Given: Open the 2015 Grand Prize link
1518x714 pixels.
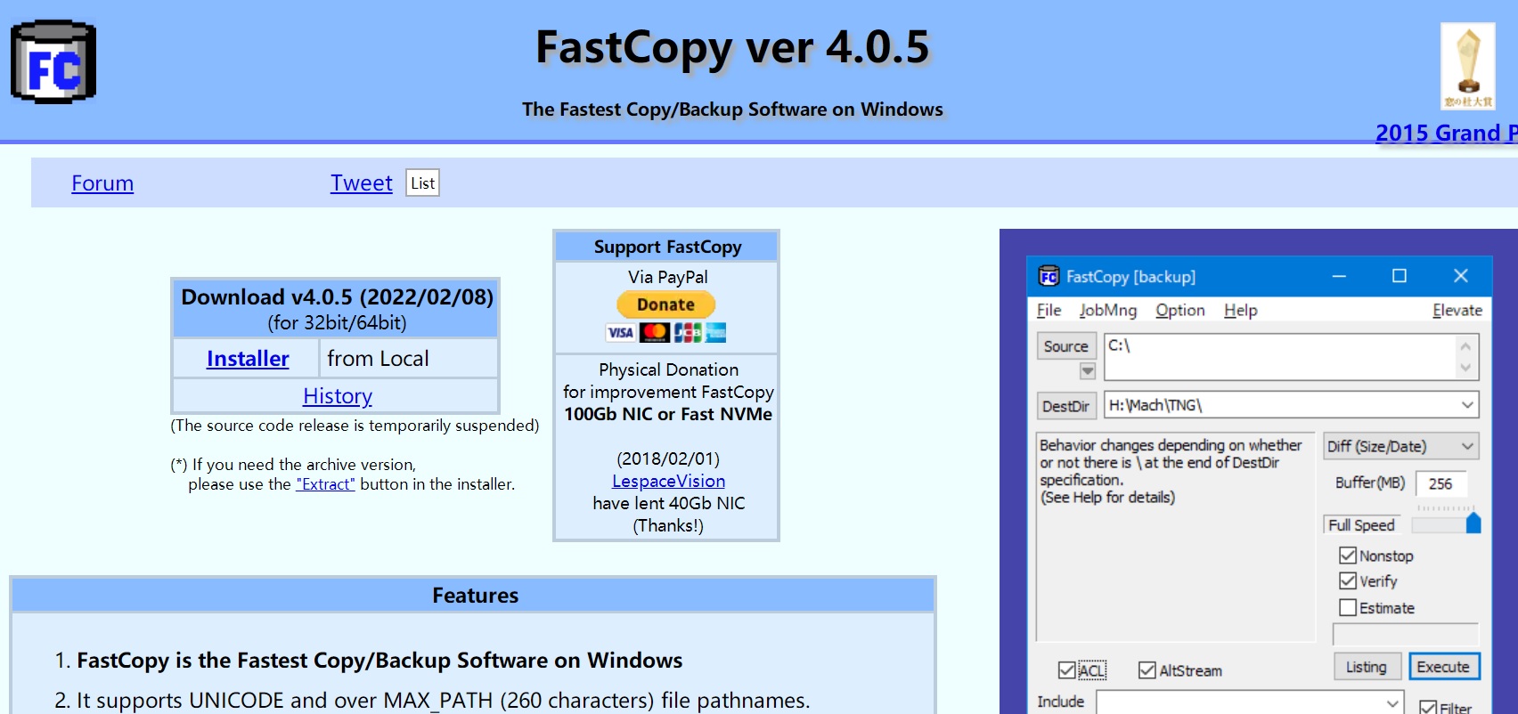Looking at the screenshot, I should pos(1446,133).
